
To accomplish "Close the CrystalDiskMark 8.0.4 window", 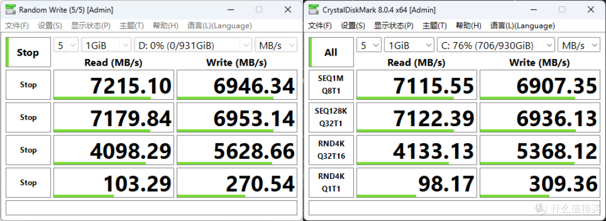I will point(590,10).
